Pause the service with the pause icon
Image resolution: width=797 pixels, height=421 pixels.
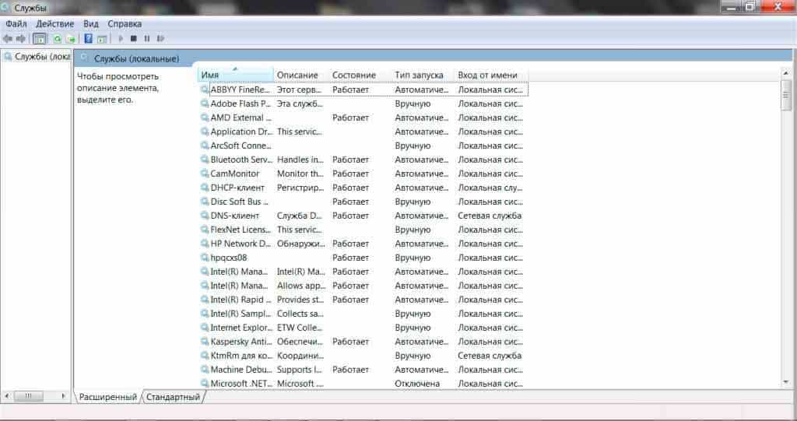click(146, 38)
